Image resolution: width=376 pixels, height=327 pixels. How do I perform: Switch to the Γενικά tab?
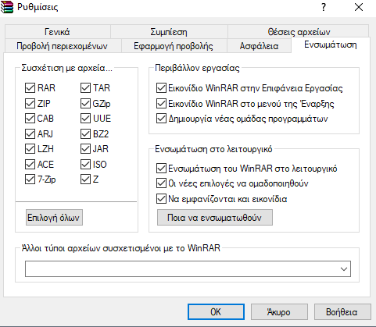coord(57,32)
